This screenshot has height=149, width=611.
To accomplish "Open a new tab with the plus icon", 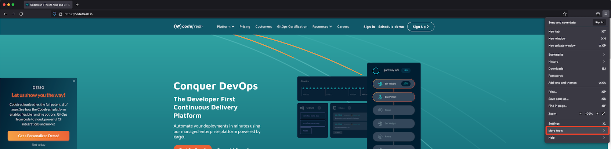I will [77, 5].
